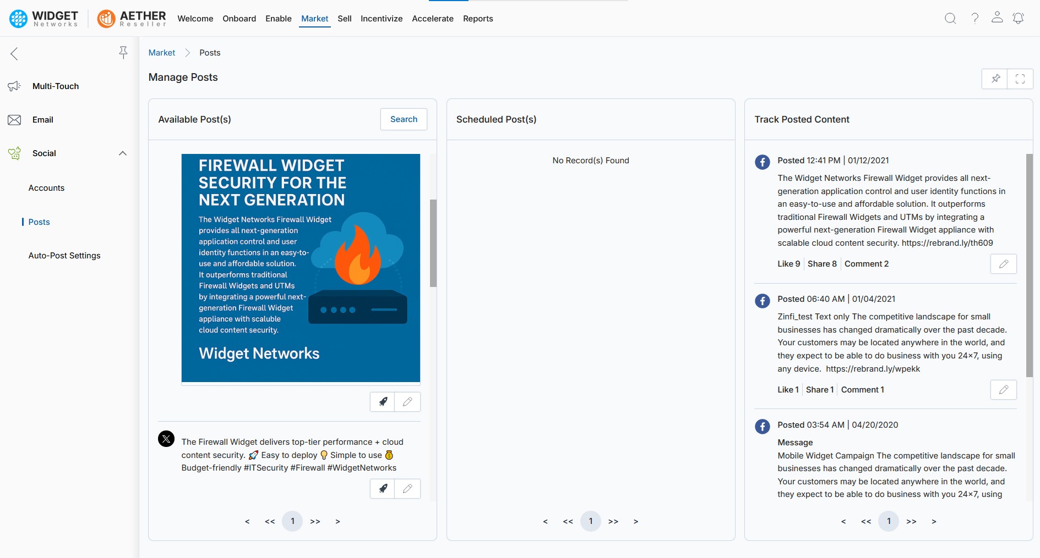
Task: Open the Accelerate menu
Action: point(433,19)
